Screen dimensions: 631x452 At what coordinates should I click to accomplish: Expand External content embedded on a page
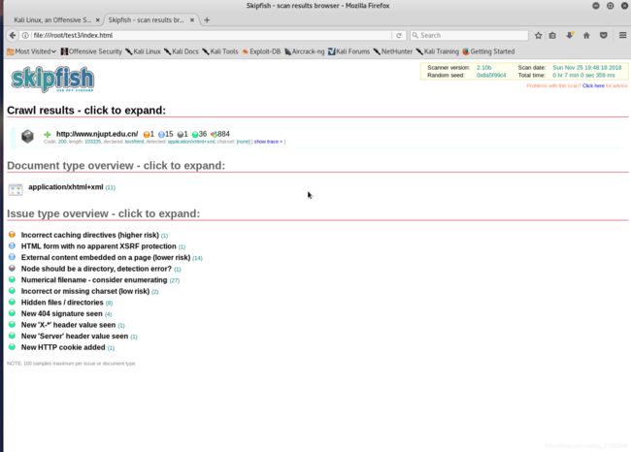tap(106, 258)
